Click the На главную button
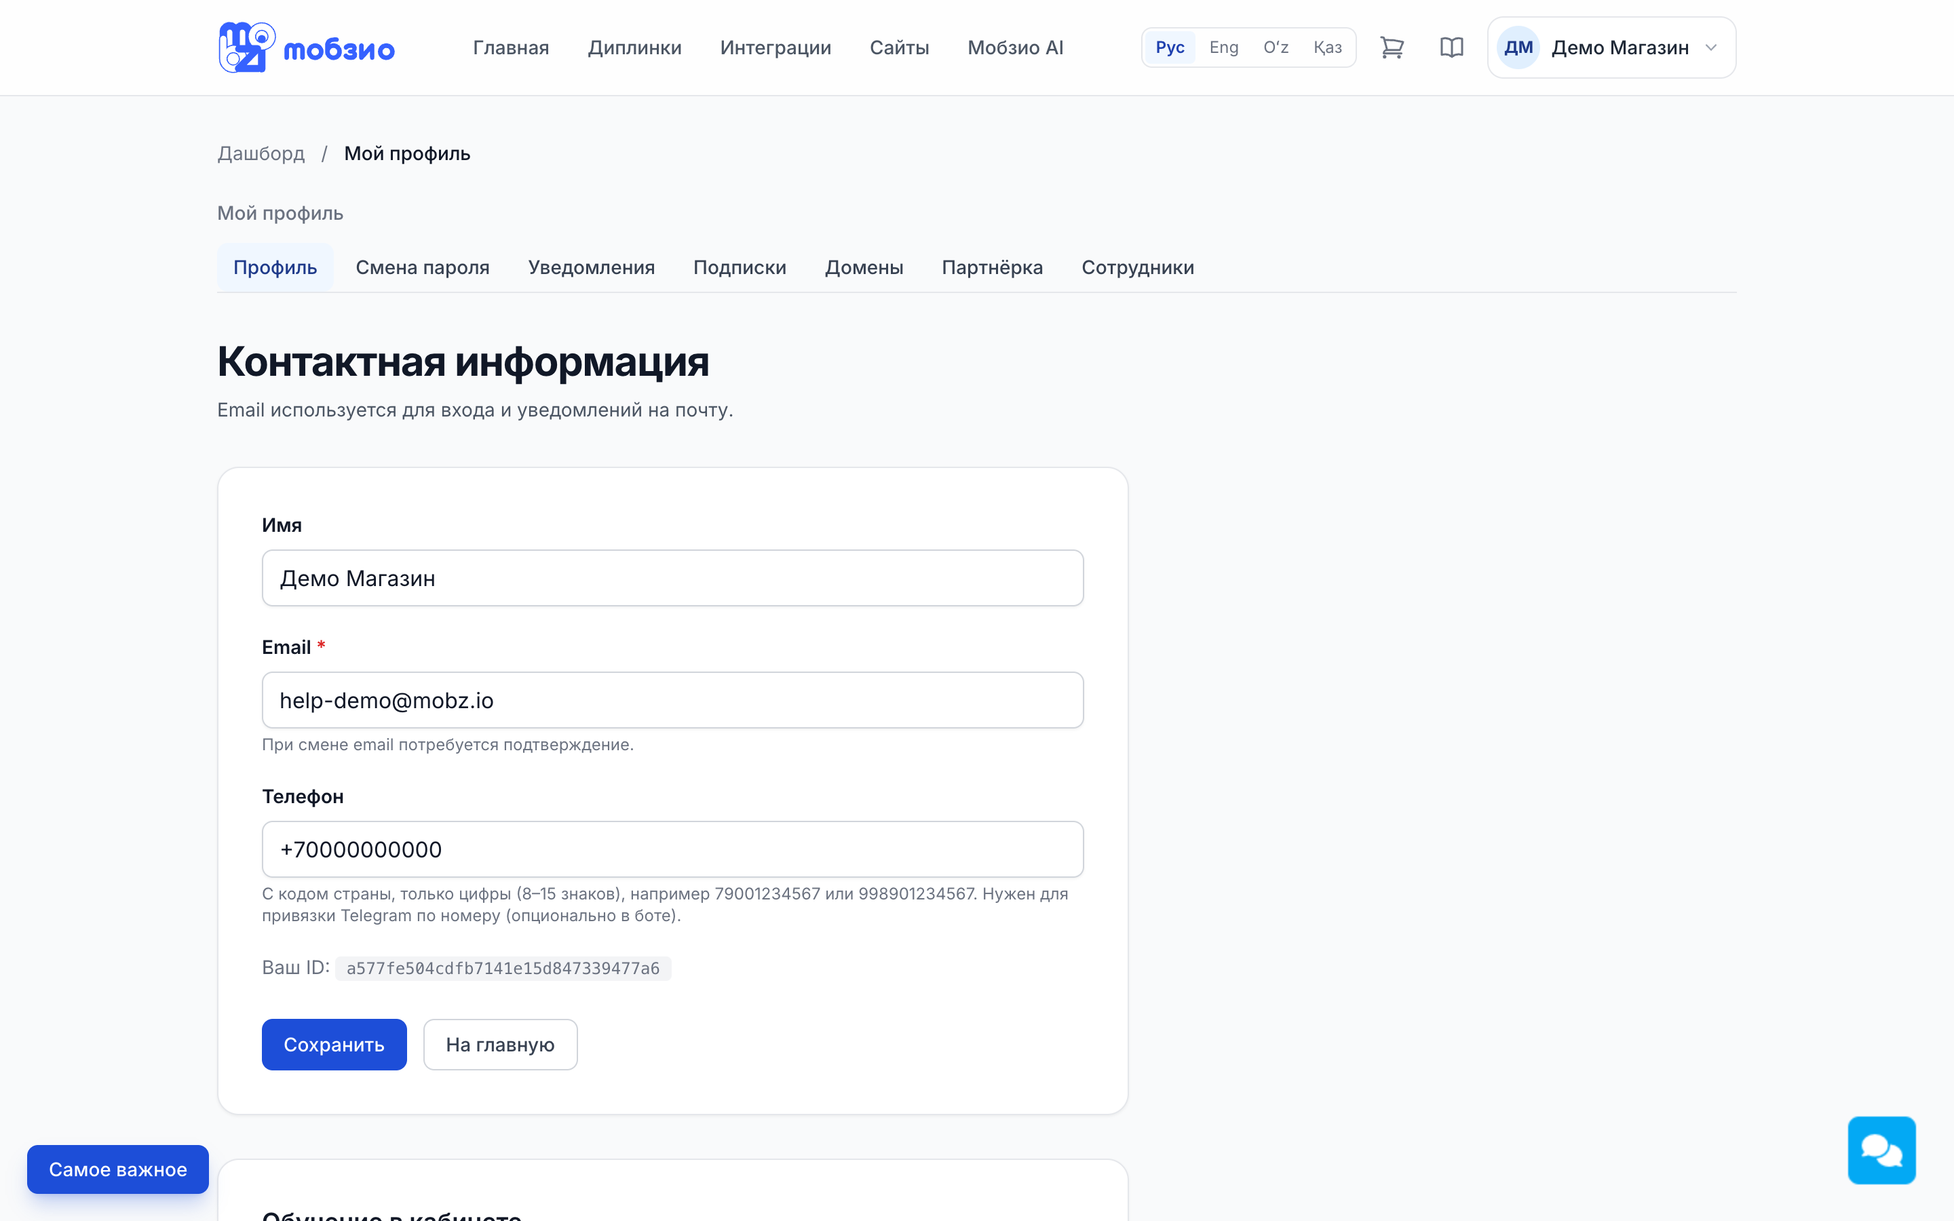This screenshot has width=1954, height=1221. point(501,1044)
